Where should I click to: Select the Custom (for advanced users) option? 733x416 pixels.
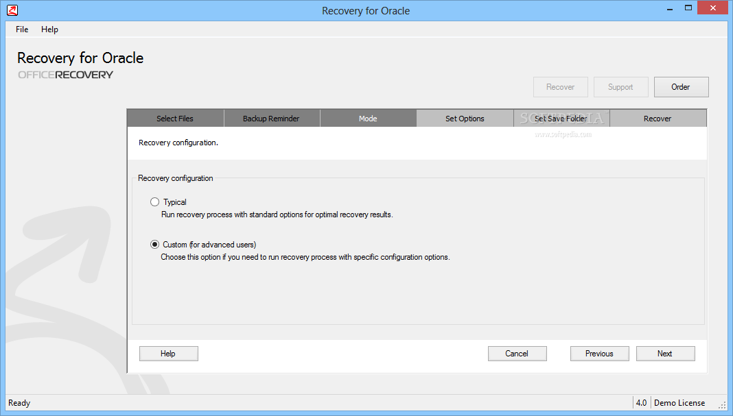pos(154,245)
